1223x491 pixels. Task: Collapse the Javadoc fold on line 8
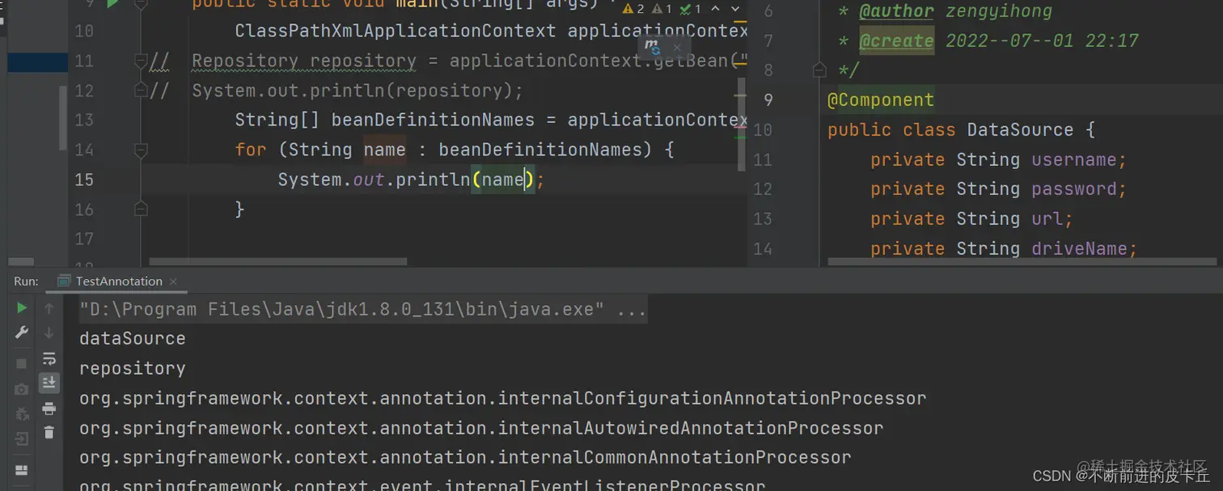(x=819, y=70)
